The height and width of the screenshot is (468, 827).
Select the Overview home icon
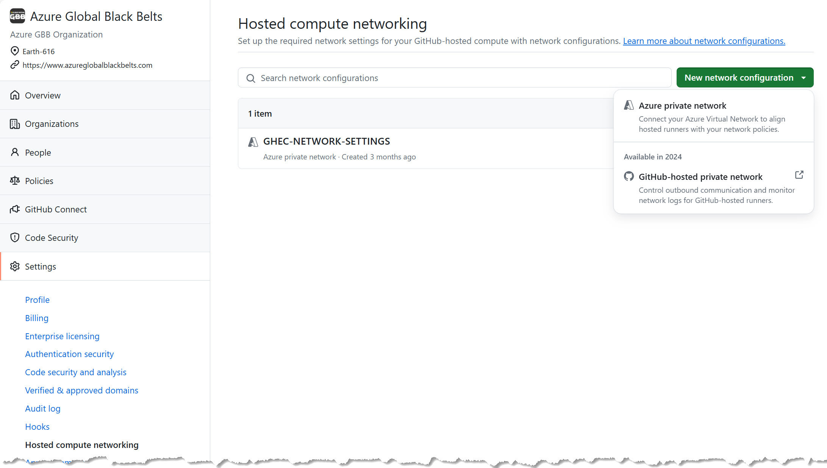pos(15,95)
